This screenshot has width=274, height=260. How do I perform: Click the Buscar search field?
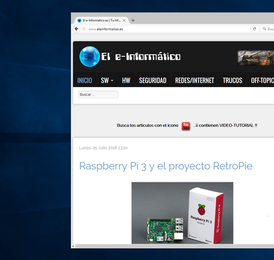pos(98,94)
